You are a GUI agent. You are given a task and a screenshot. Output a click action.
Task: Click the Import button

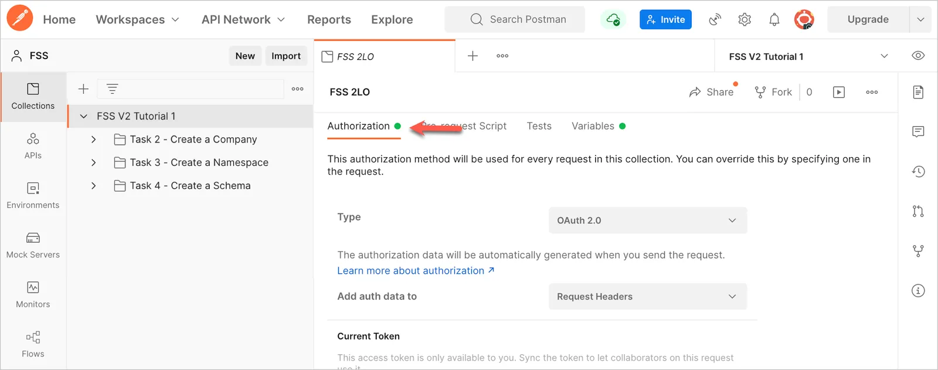coord(286,56)
